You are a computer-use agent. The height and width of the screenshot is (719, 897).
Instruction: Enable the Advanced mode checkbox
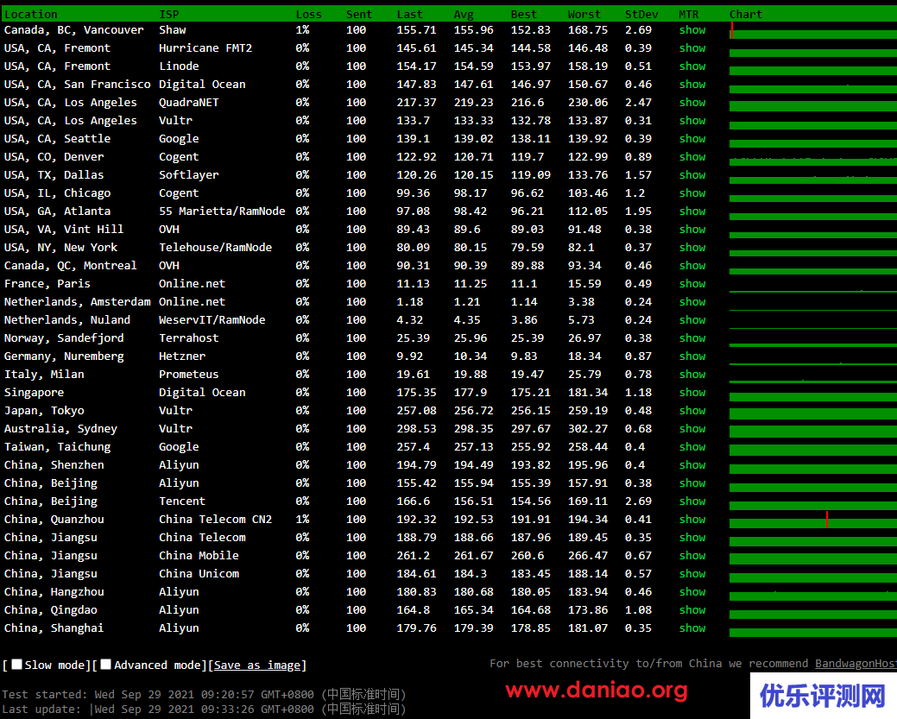pyautogui.click(x=106, y=664)
